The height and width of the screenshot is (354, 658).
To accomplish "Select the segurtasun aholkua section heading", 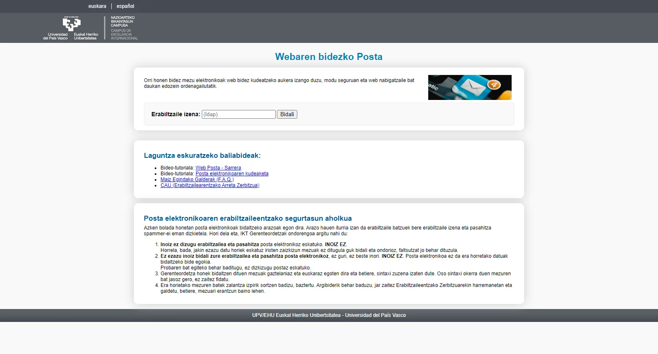I will pyautogui.click(x=248, y=218).
